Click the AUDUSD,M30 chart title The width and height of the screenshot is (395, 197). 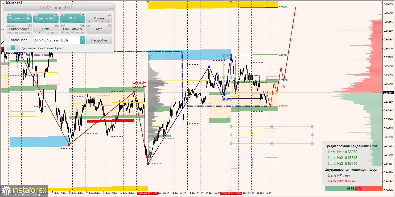tap(14, 3)
